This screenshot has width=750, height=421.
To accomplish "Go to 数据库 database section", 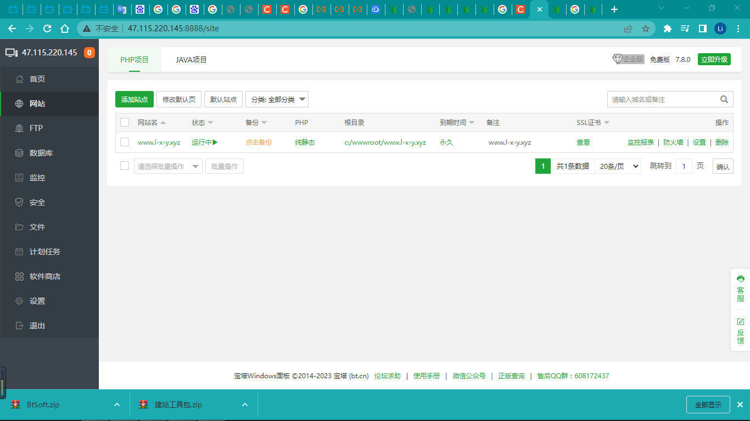I will 49,153.
